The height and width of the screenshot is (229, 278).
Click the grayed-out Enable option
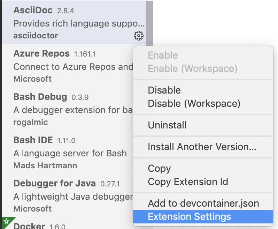tap(163, 55)
